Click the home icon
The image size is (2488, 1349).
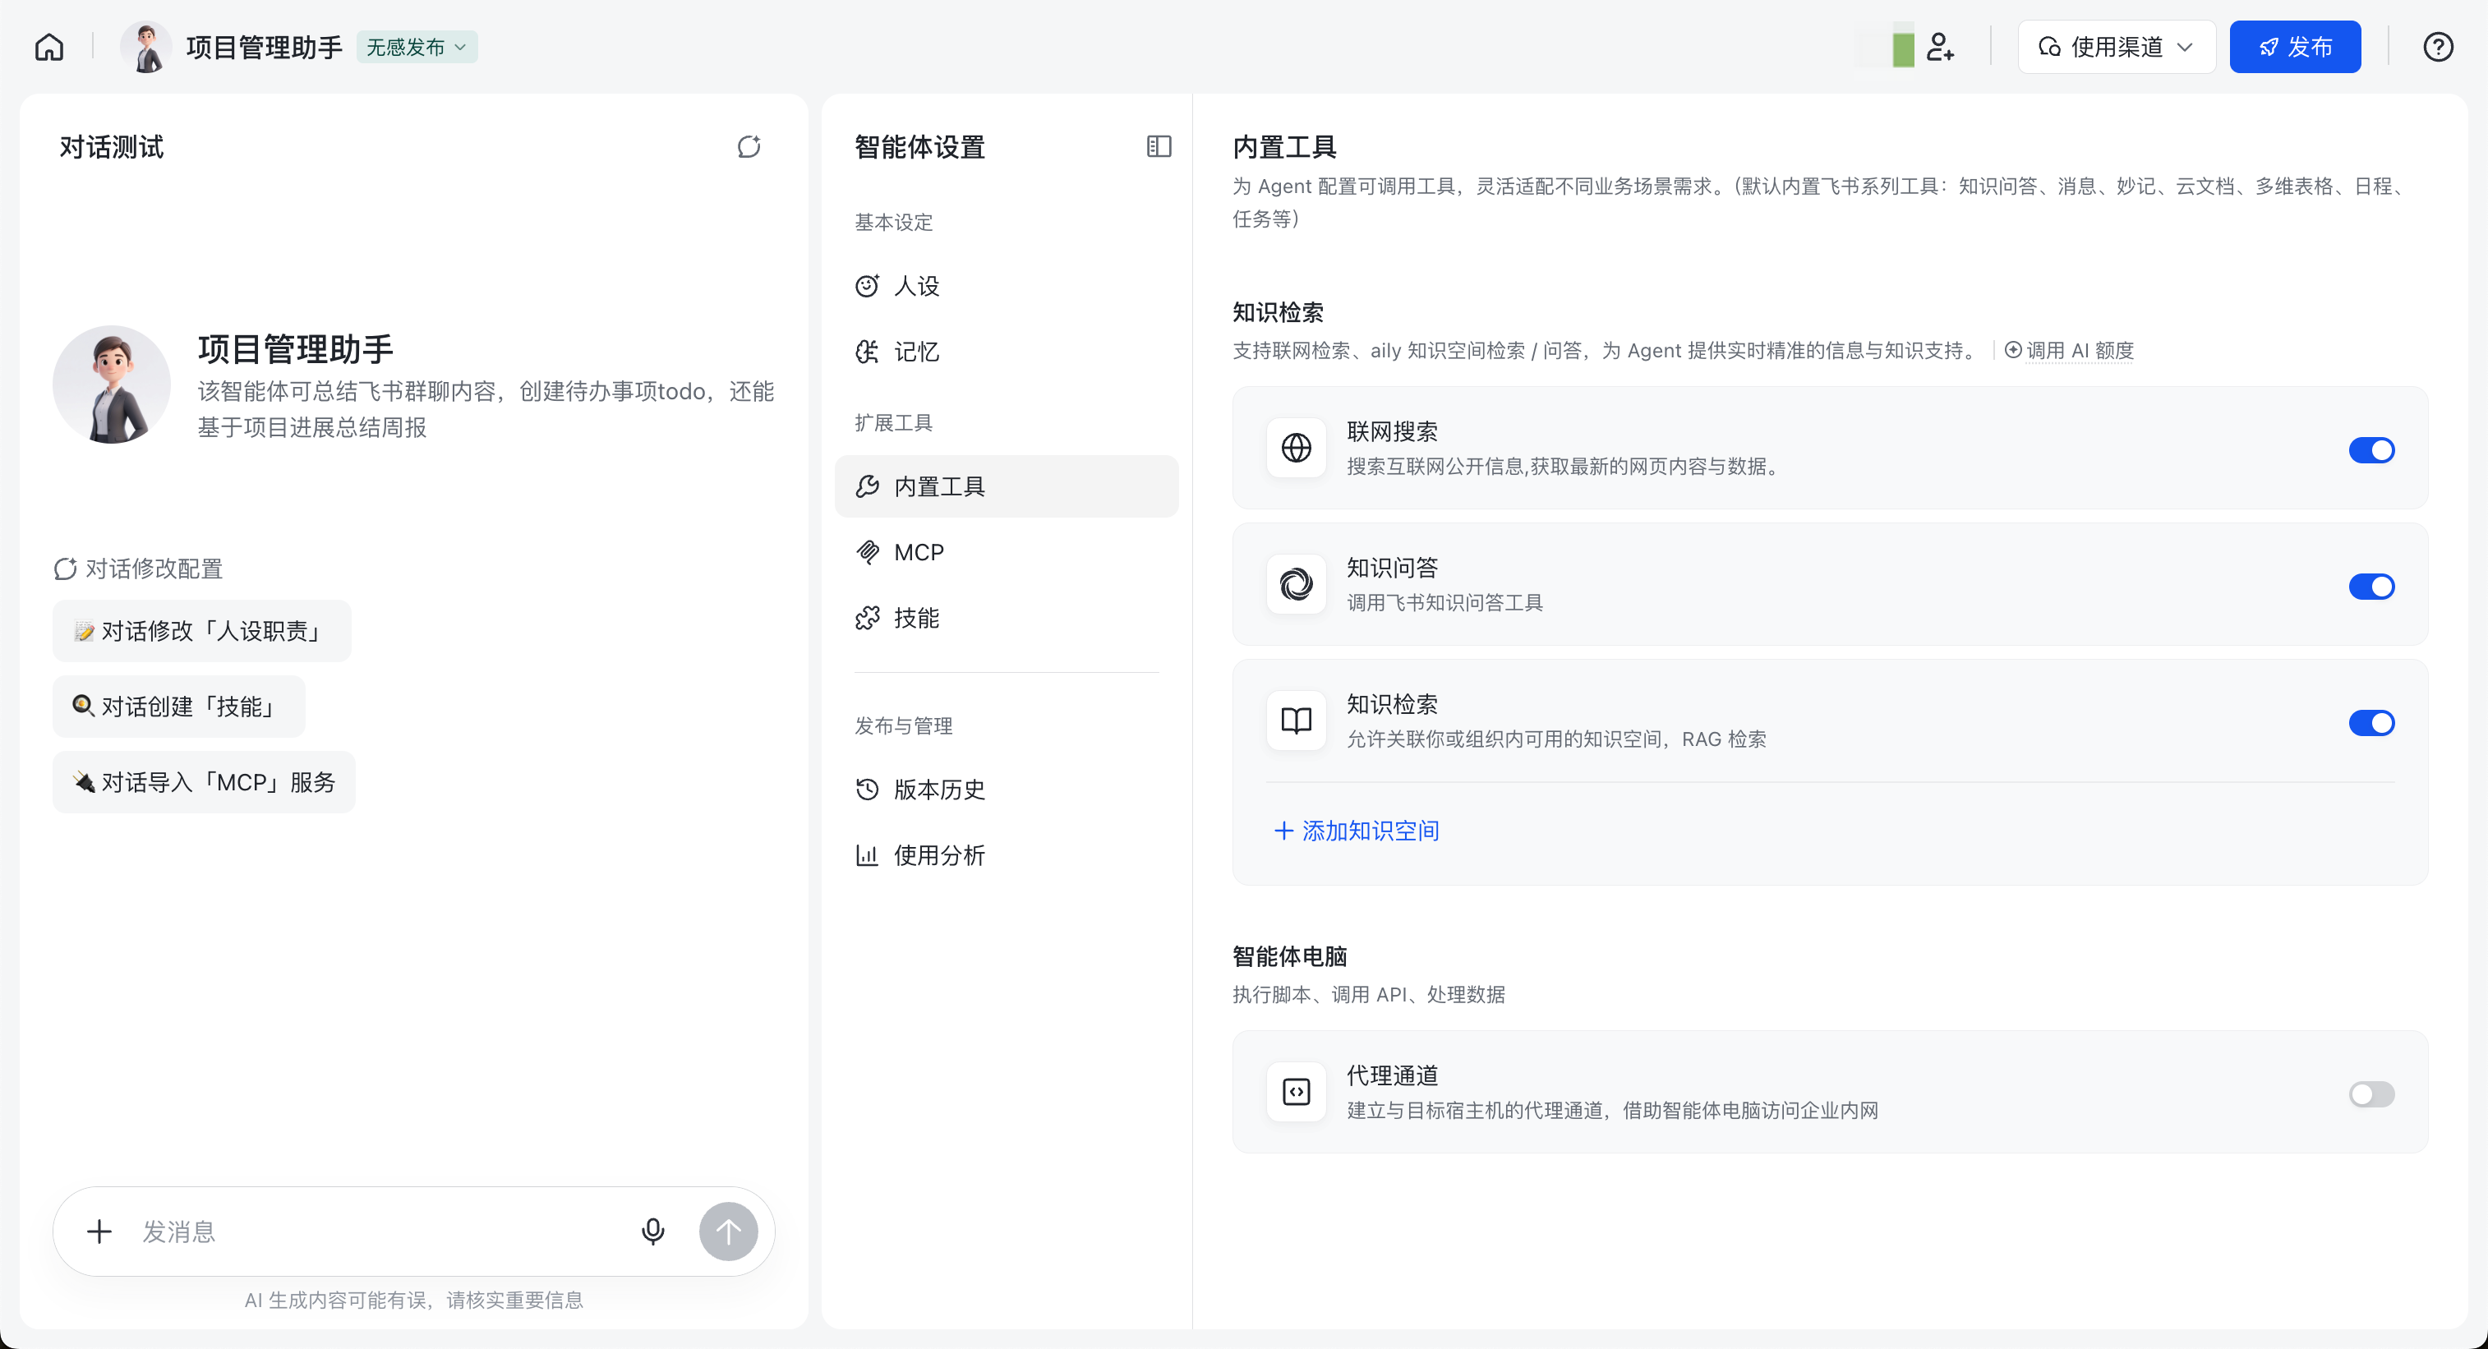[x=49, y=48]
